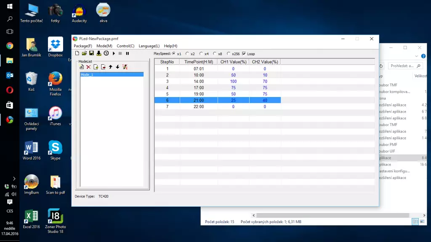Open the Language(L) menu
Screen dimensions: 431x242
[149, 46]
